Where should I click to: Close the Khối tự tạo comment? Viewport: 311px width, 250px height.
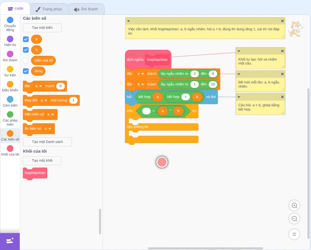tap(282, 51)
